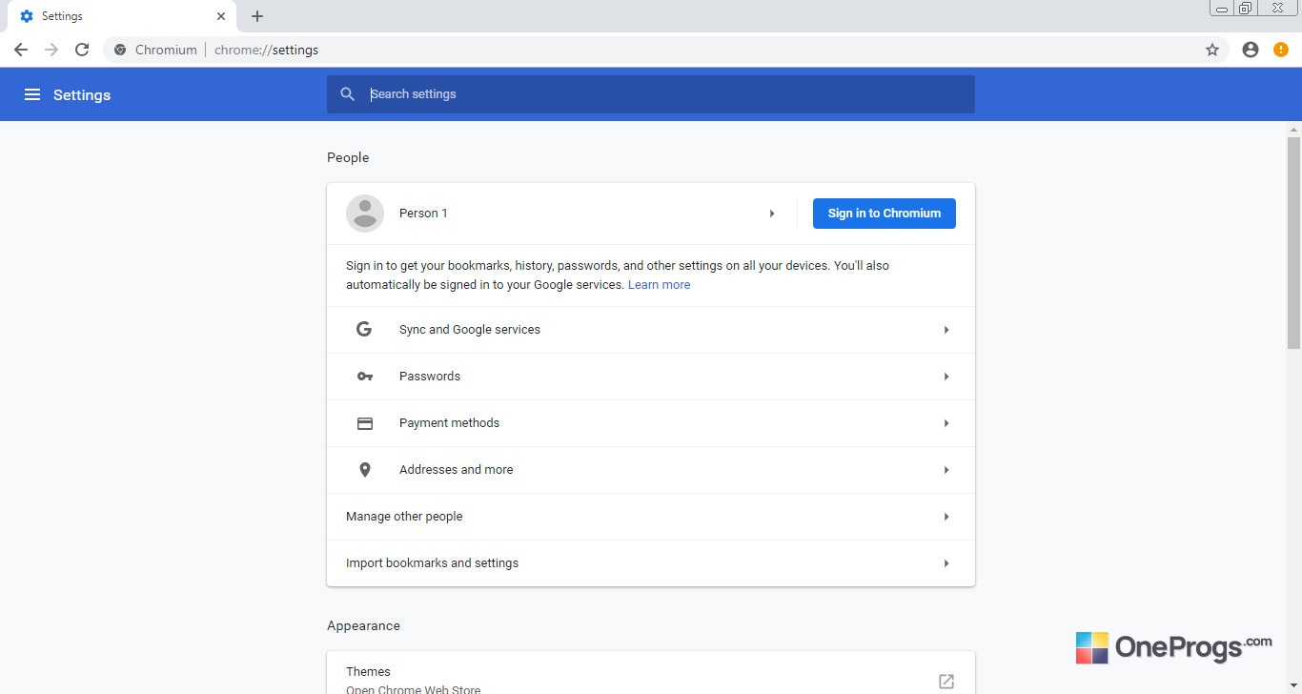This screenshot has height=694, width=1302.
Task: Select Addresses and more label
Action: click(x=457, y=470)
